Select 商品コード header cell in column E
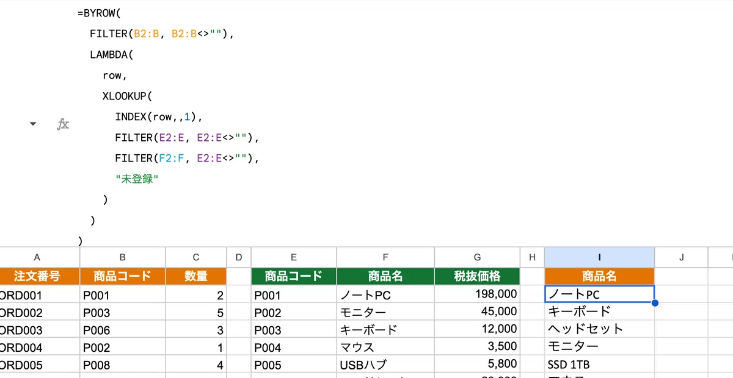733x378 pixels. click(x=294, y=276)
